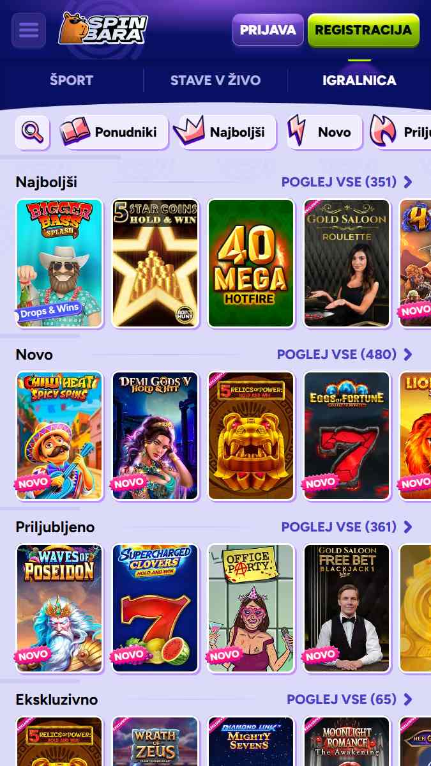This screenshot has height=766, width=431.
Task: Click the PRIJAVA button
Action: [x=268, y=30]
